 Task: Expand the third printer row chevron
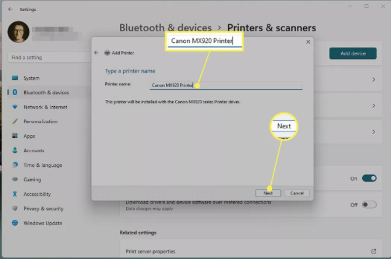[x=374, y=132]
